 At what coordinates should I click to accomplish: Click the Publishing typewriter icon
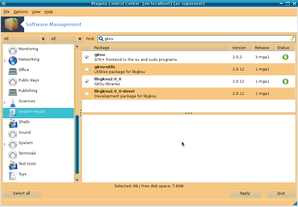point(13,92)
